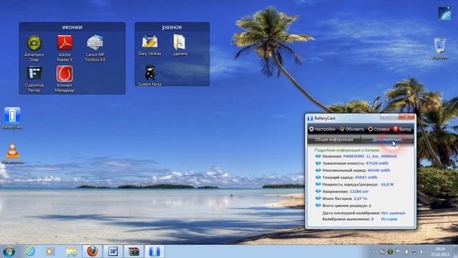Viewport: 458px width, 258px height.
Task: Switch to Firefox on the taskbar
Action: coord(92,252)
